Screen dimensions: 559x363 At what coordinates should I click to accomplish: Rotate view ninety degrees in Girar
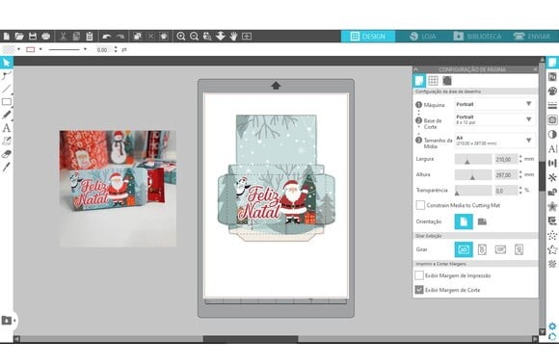482,249
